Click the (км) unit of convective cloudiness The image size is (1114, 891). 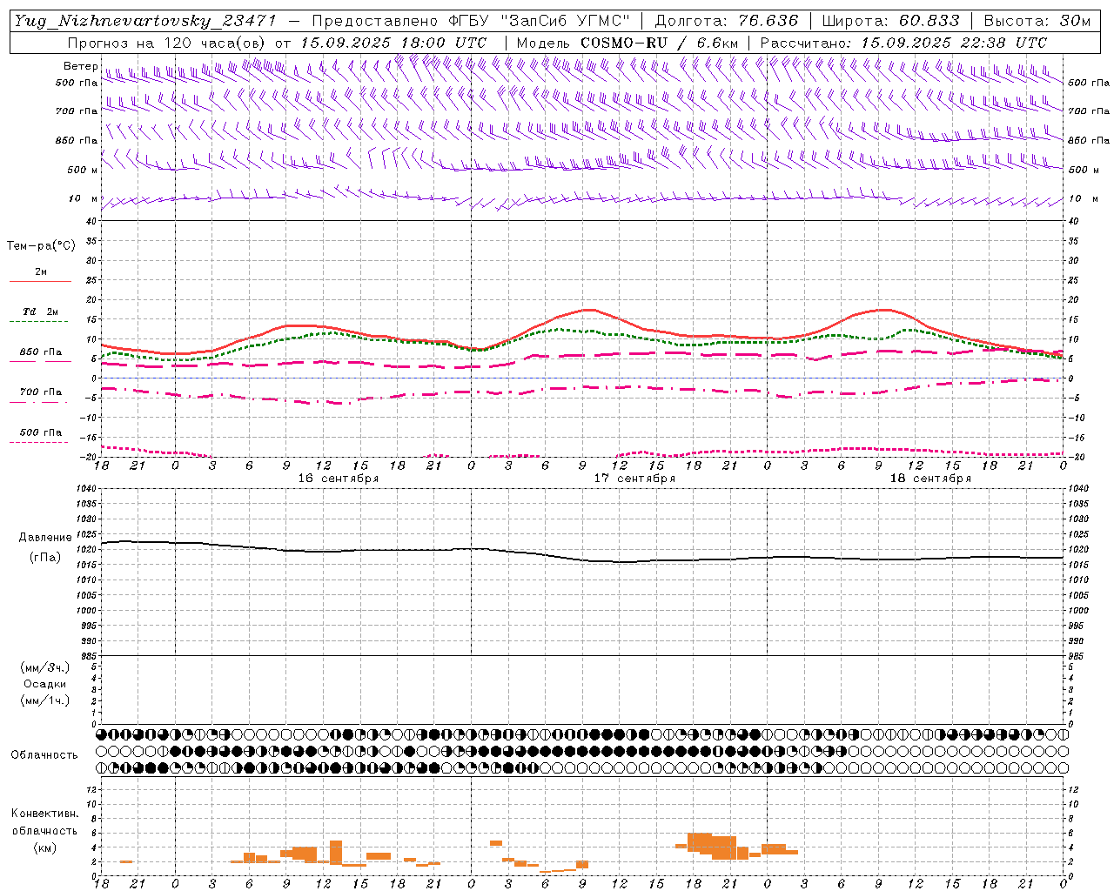(x=44, y=847)
